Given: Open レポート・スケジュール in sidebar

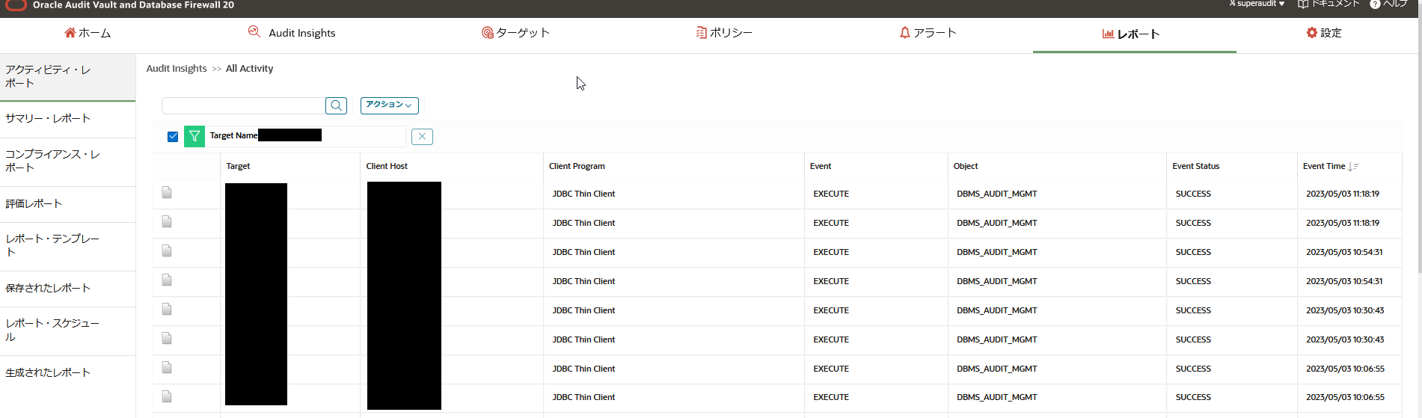Looking at the screenshot, I should click(x=67, y=331).
